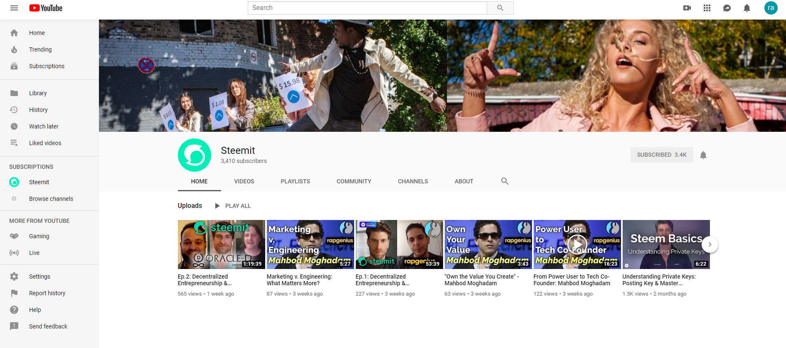Switch to the HOME tab
This screenshot has height=348, width=786.
[199, 181]
